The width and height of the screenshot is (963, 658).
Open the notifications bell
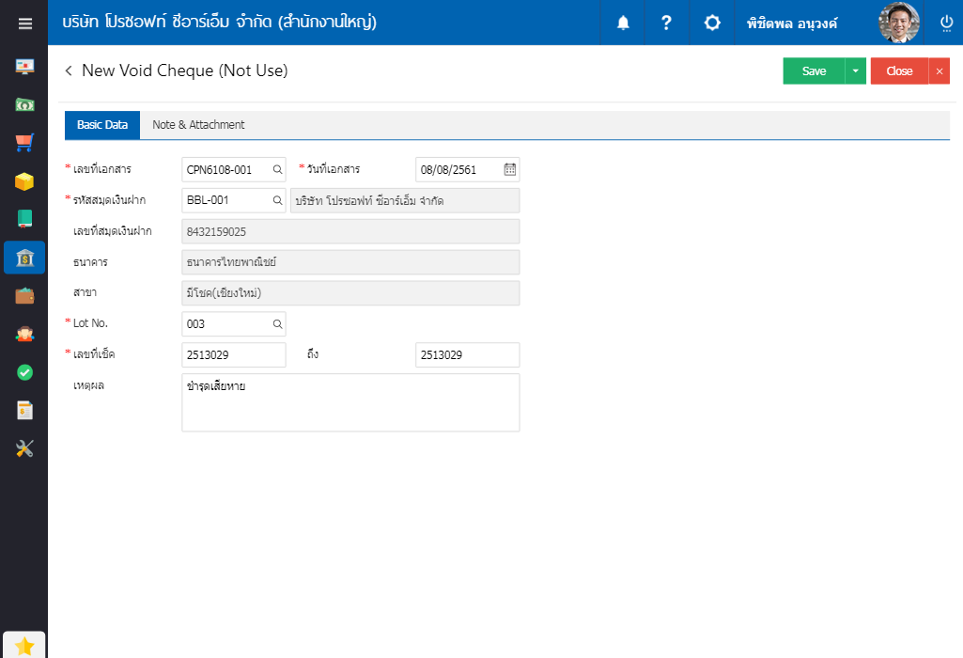623,23
